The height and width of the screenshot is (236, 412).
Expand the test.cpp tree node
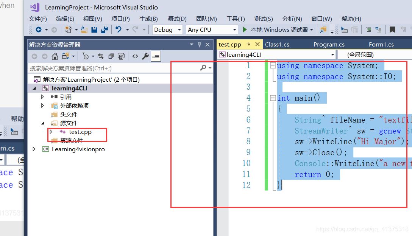pyautogui.click(x=51, y=132)
